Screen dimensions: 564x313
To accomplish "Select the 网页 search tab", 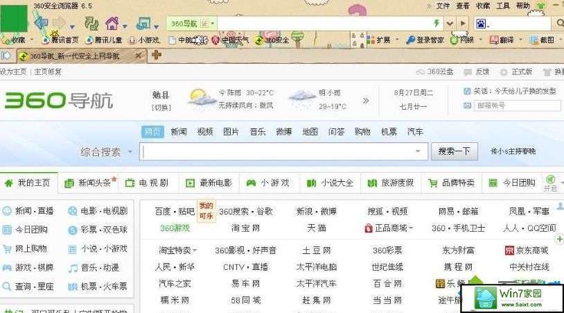I will tap(152, 132).
